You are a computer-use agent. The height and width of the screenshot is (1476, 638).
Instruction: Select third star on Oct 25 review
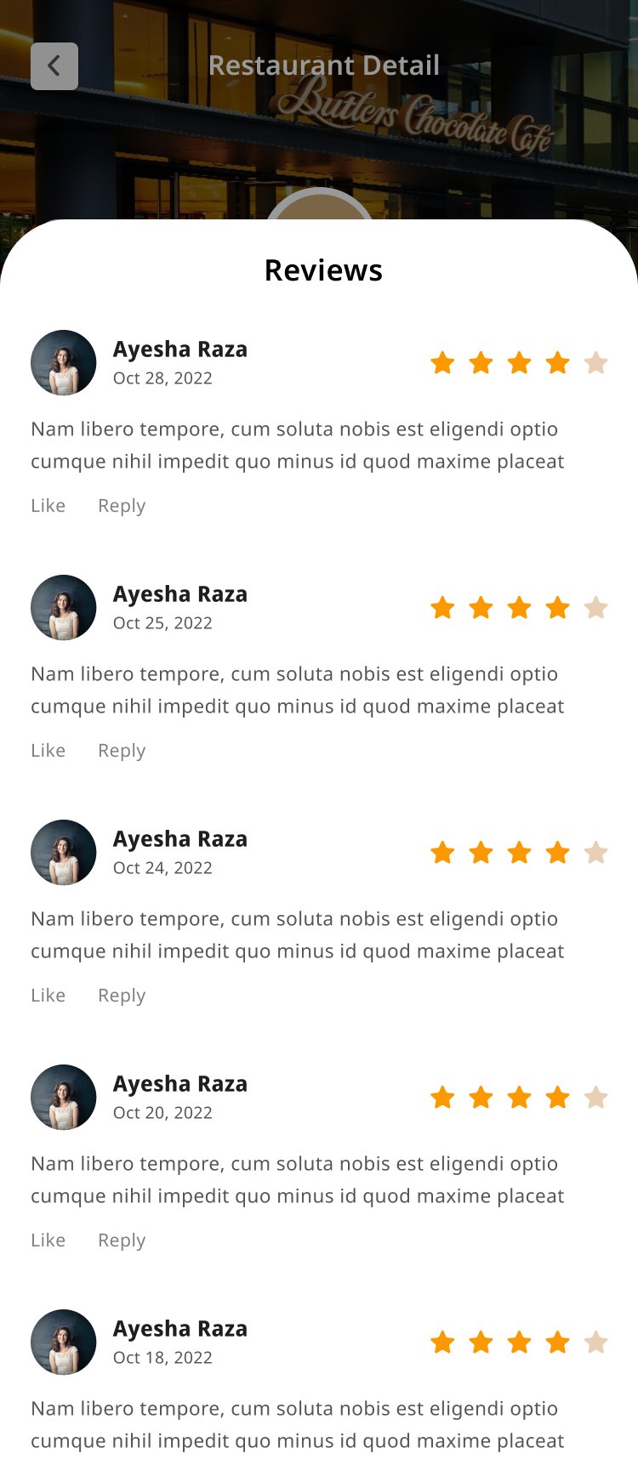click(519, 608)
